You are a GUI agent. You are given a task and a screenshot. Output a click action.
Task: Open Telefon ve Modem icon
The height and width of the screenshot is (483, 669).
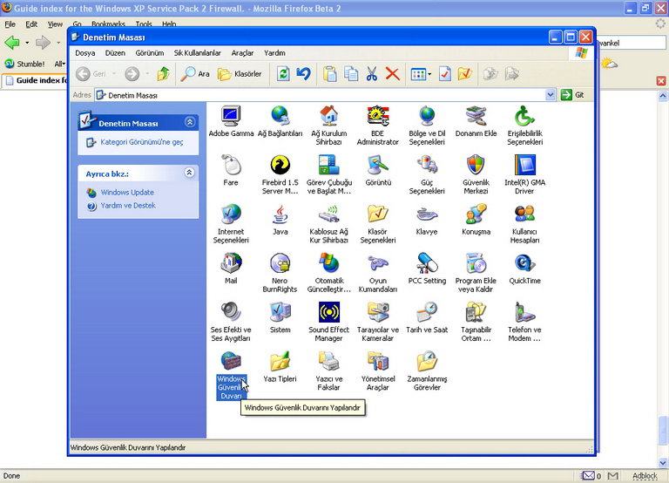[x=524, y=313]
